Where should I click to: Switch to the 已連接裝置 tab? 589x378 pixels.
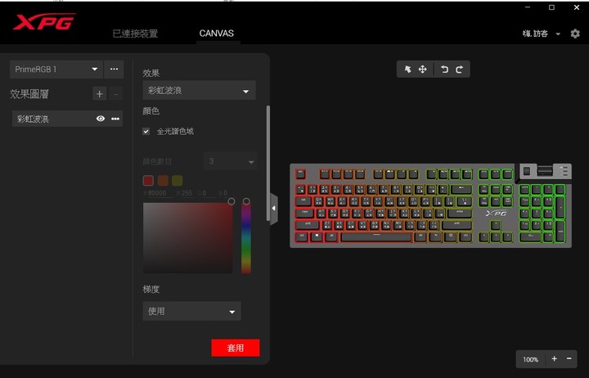click(x=135, y=34)
